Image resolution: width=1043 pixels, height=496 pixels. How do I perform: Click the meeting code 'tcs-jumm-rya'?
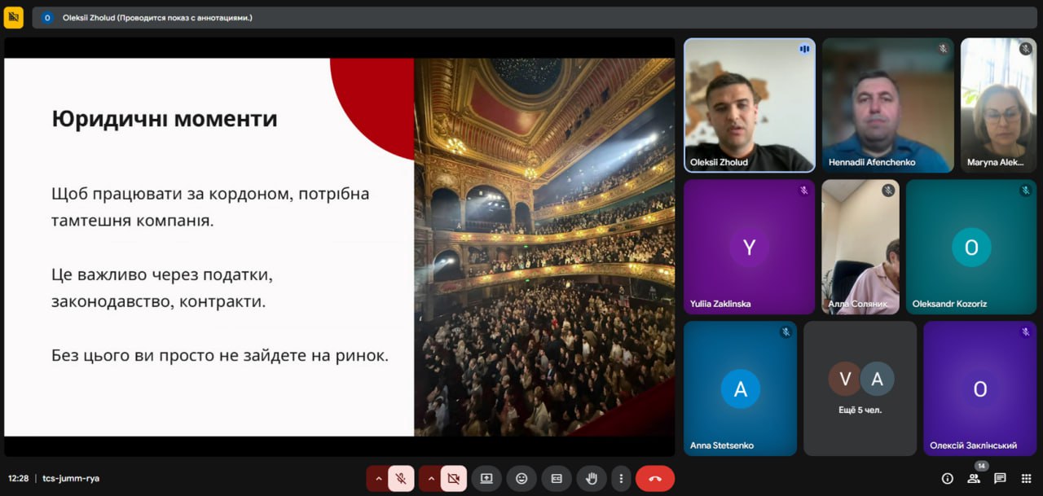tap(71, 479)
